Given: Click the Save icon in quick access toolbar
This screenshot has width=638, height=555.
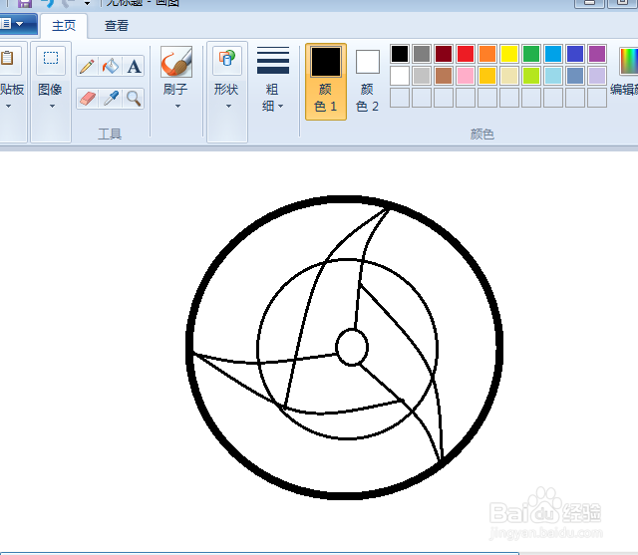Looking at the screenshot, I should (x=25, y=3).
